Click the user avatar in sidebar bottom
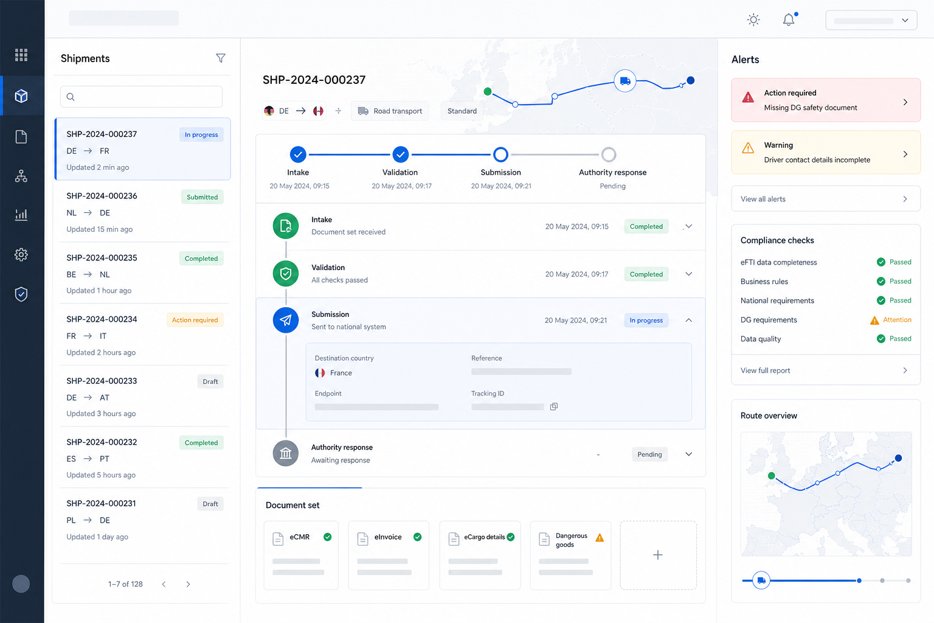Screen dimensions: 934x623 (21, 584)
